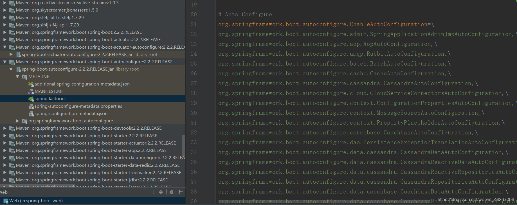Expand the spring-boot-devtools library arrow

pos(5,128)
